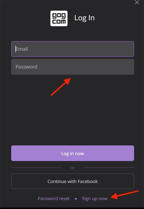The image size is (144, 209).
Task: Click the "or" divider text
Action: [x=73, y=168]
